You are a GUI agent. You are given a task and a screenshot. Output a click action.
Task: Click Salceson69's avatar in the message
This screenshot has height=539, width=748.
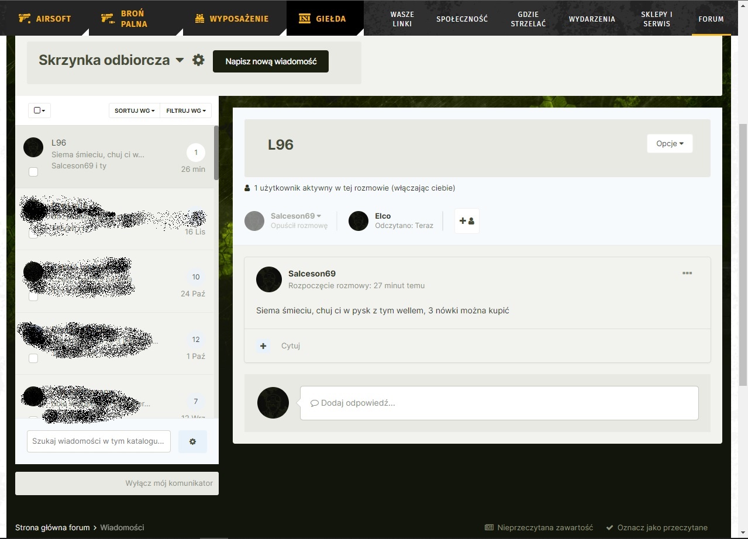269,279
